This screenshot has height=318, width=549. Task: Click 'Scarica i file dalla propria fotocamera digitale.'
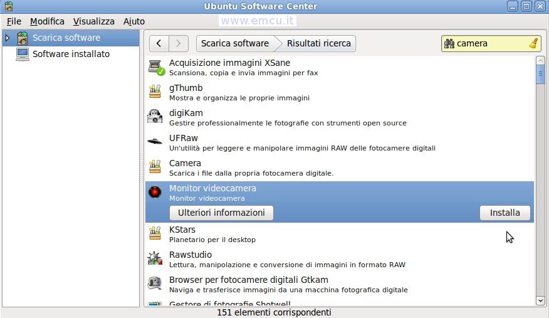(x=251, y=173)
